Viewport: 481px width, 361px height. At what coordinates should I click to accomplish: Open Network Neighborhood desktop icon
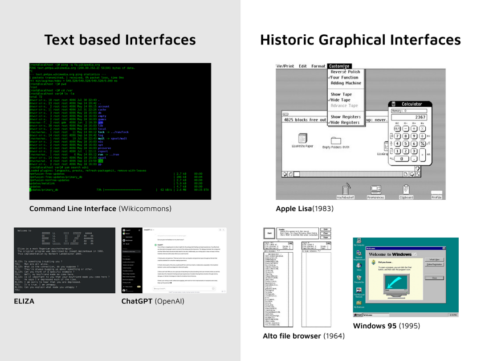359,256
